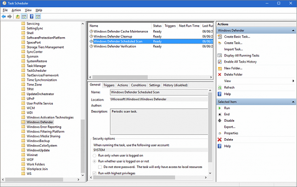Click Export... for the selected task

click(230, 127)
